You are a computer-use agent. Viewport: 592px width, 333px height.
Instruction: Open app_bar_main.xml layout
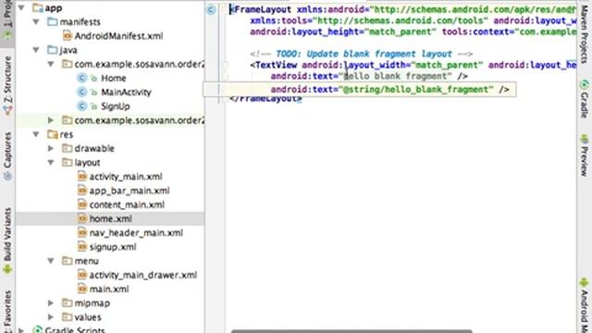129,191
